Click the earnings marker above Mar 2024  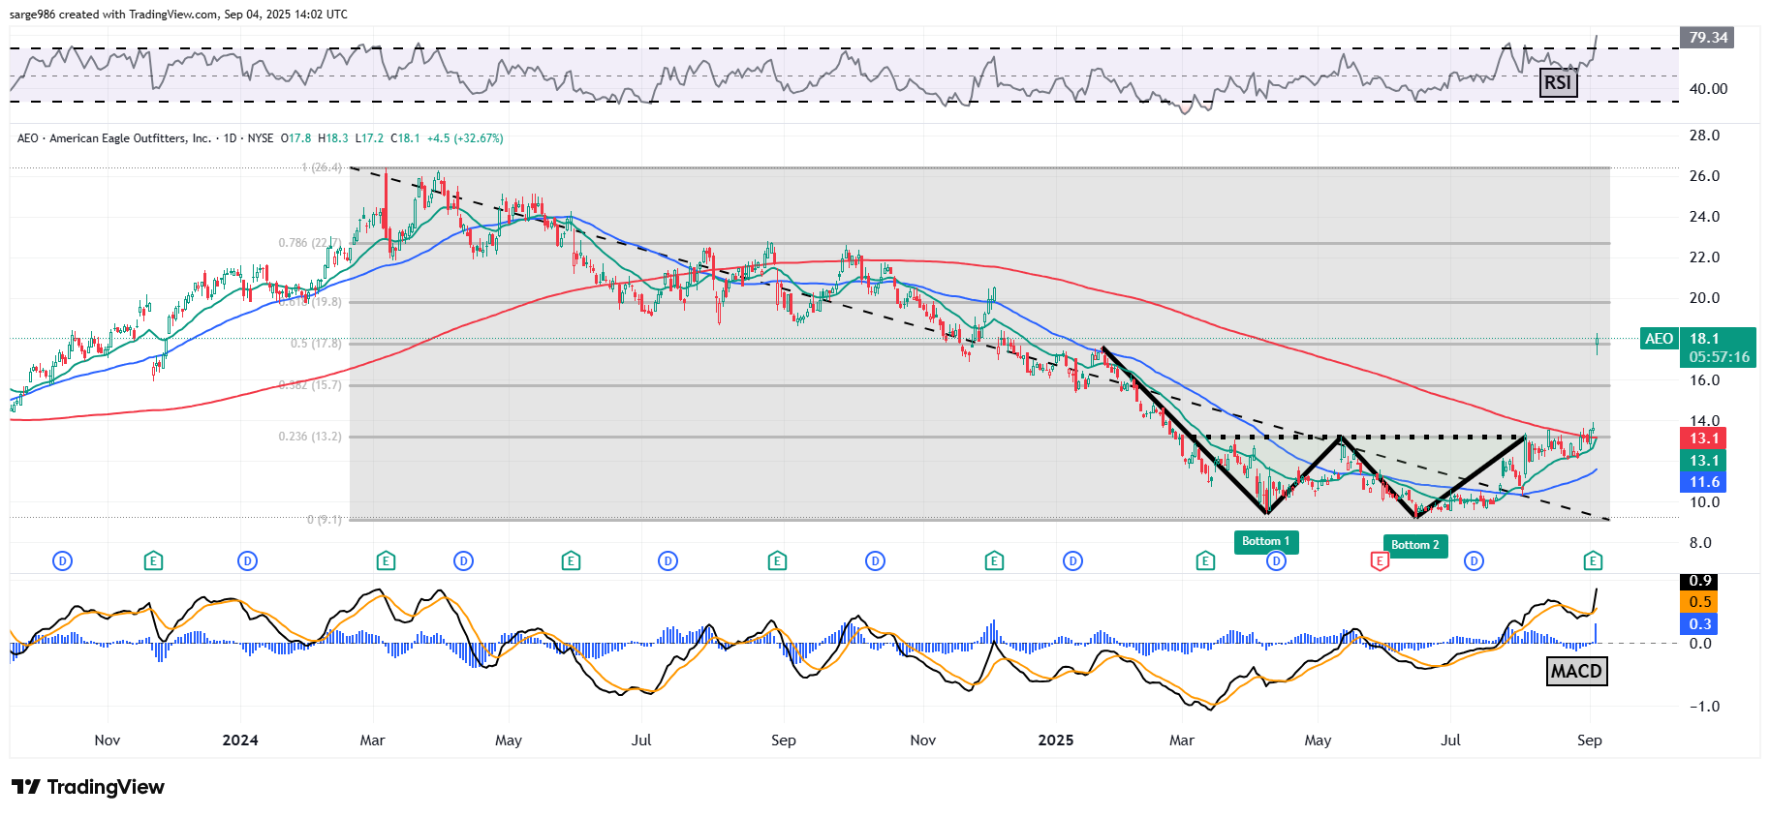coord(386,560)
